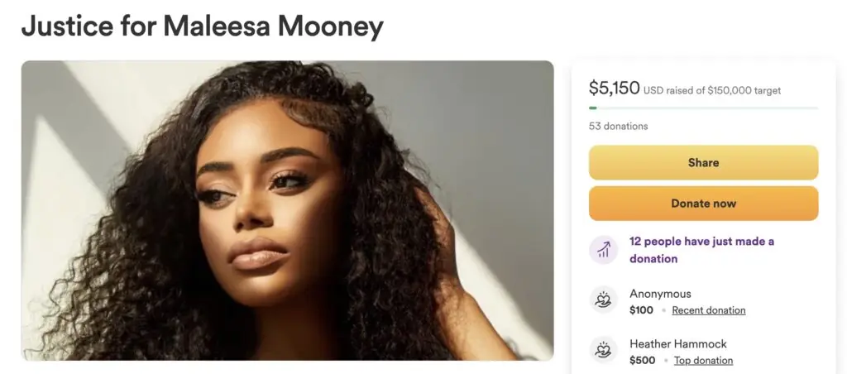The image size is (847, 374).
Task: Click the Anonymous donor's heart-hands icon
Action: pyautogui.click(x=603, y=300)
